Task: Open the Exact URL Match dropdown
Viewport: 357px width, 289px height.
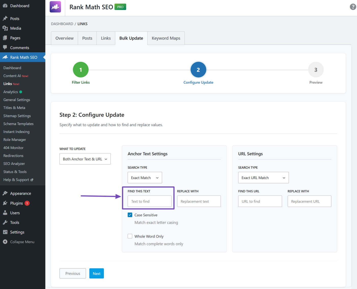Action: coord(263,178)
